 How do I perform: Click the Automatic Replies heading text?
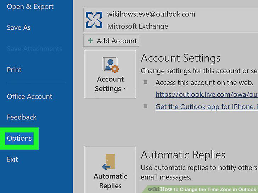183,154
